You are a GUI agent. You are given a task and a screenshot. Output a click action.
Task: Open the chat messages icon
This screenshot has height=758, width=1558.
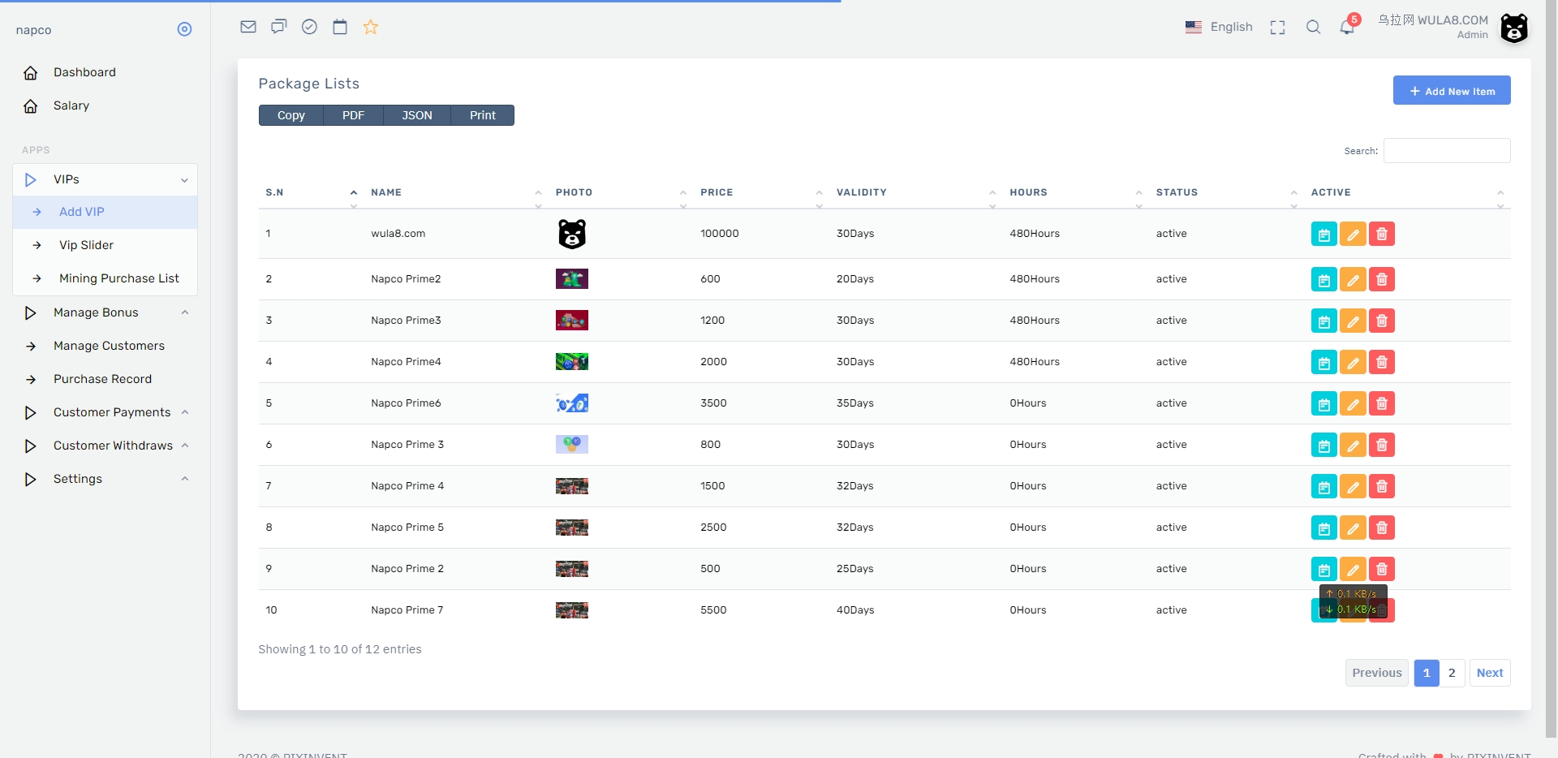pyautogui.click(x=278, y=27)
